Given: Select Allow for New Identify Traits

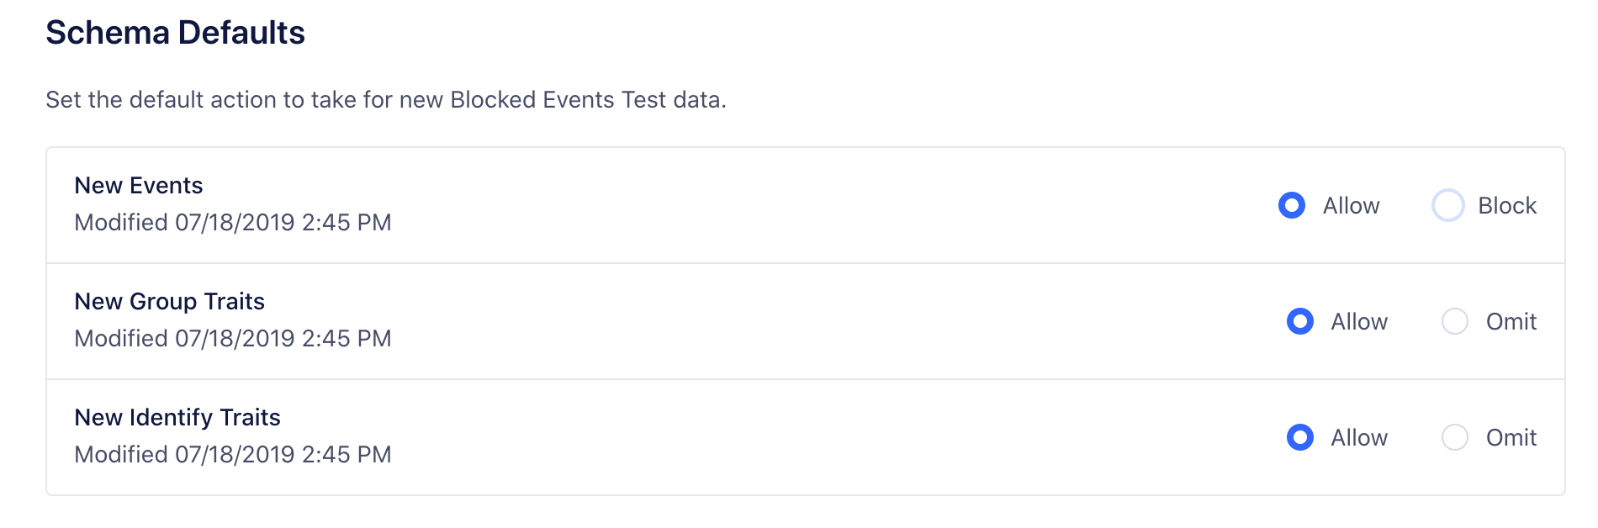Looking at the screenshot, I should pyautogui.click(x=1299, y=437).
